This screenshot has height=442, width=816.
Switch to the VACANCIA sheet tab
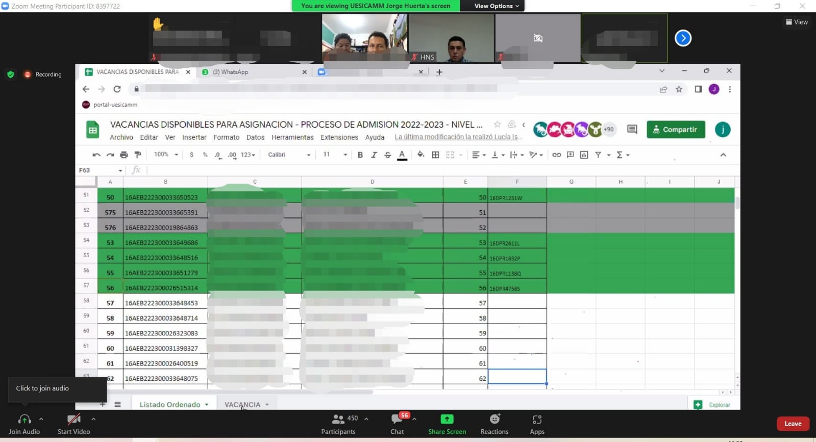point(242,404)
